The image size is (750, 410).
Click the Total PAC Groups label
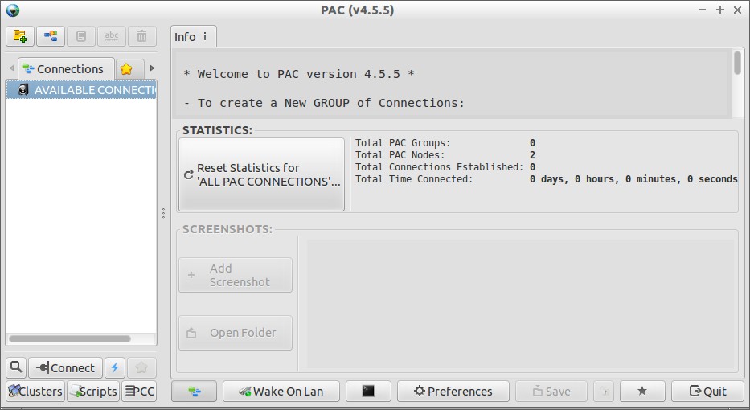(403, 143)
